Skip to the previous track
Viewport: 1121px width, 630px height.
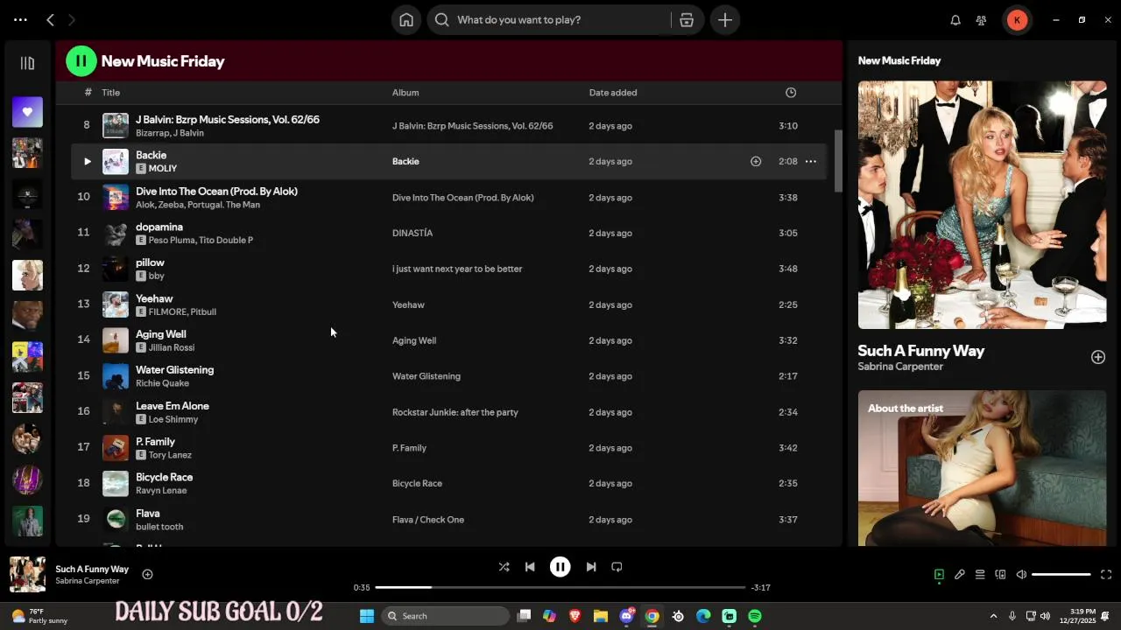[x=530, y=567]
